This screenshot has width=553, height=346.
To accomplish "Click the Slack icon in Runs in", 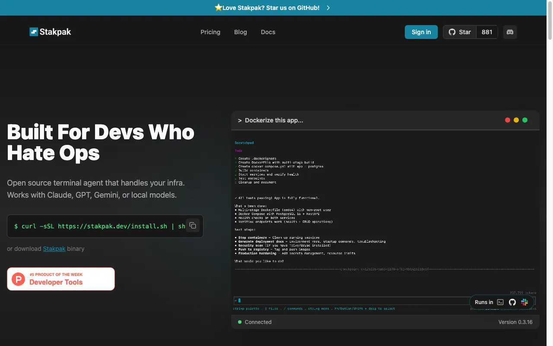I will click(x=524, y=302).
